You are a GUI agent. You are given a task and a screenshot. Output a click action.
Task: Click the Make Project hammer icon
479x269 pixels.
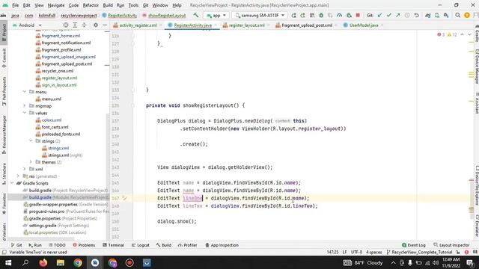click(196, 15)
